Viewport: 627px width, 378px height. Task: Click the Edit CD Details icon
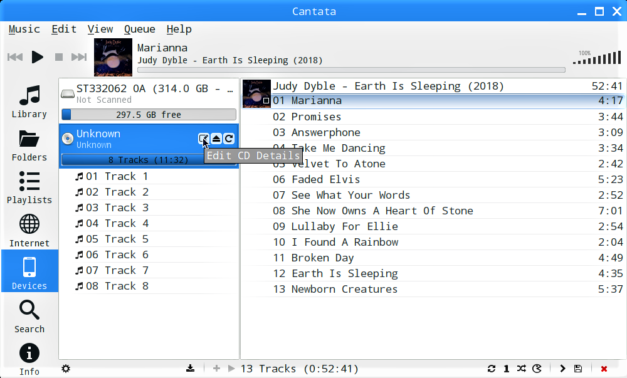204,139
